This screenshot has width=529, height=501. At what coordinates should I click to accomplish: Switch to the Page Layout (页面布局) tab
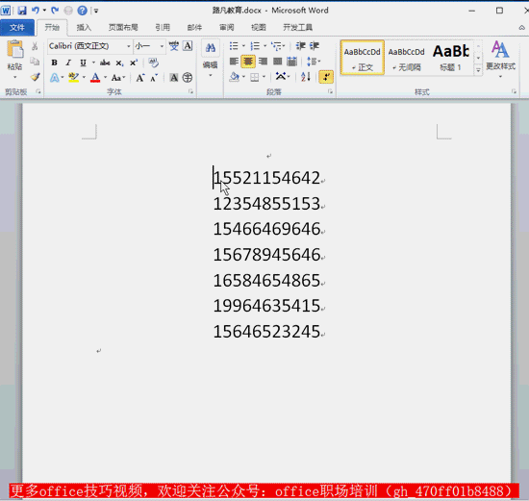[x=123, y=27]
